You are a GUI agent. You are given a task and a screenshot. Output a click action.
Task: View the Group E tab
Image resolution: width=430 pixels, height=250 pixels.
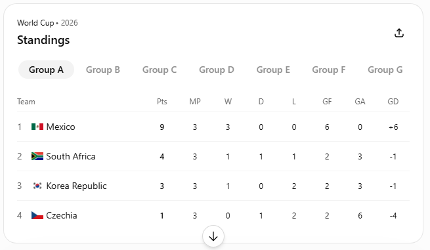(x=273, y=70)
